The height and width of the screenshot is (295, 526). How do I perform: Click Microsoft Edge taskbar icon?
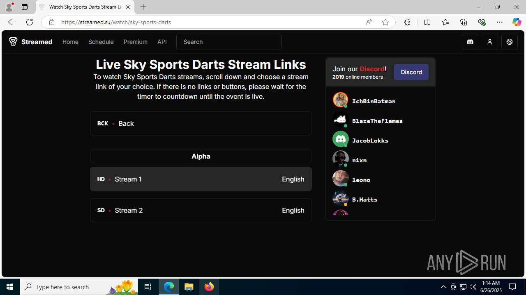tap(169, 287)
